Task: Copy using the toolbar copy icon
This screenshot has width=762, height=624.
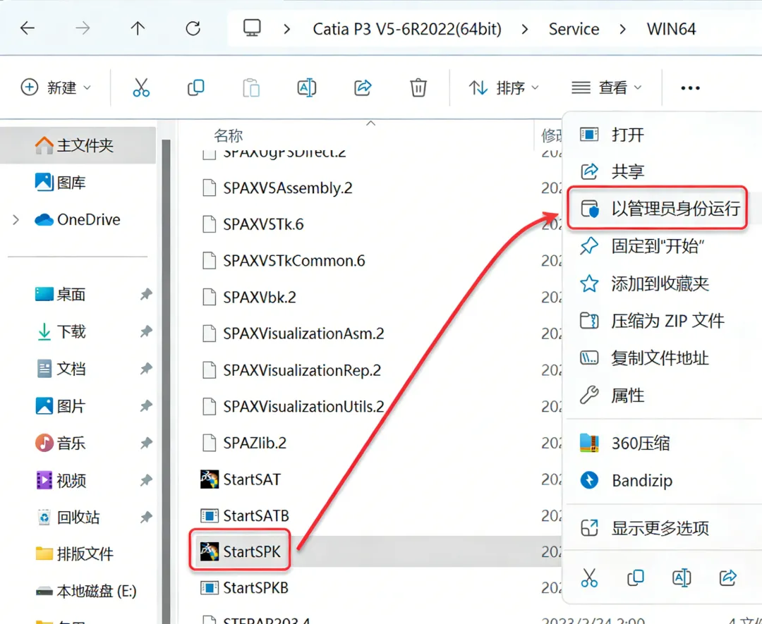Action: (196, 87)
